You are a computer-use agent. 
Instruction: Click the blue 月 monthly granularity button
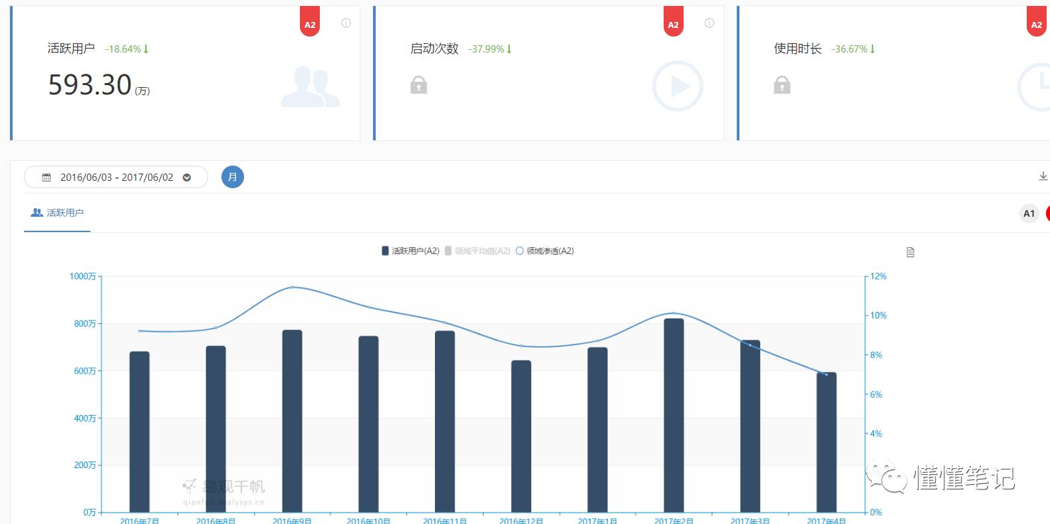pyautogui.click(x=232, y=177)
